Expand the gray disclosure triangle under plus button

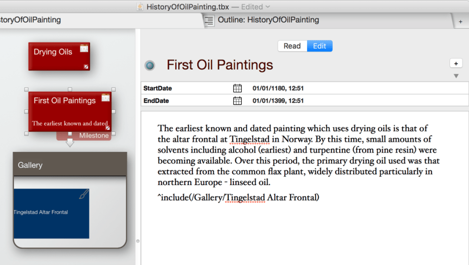456,76
